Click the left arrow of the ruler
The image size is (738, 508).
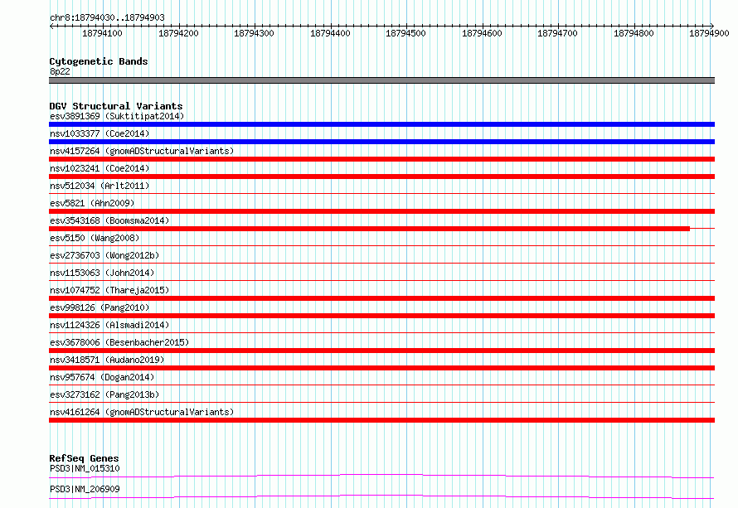pos(51,27)
